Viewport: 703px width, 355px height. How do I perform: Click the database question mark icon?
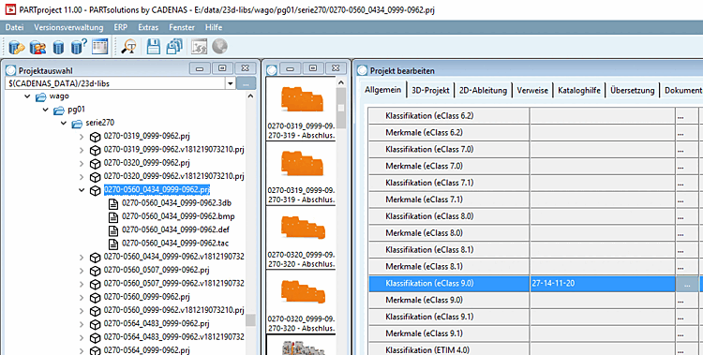pos(79,46)
